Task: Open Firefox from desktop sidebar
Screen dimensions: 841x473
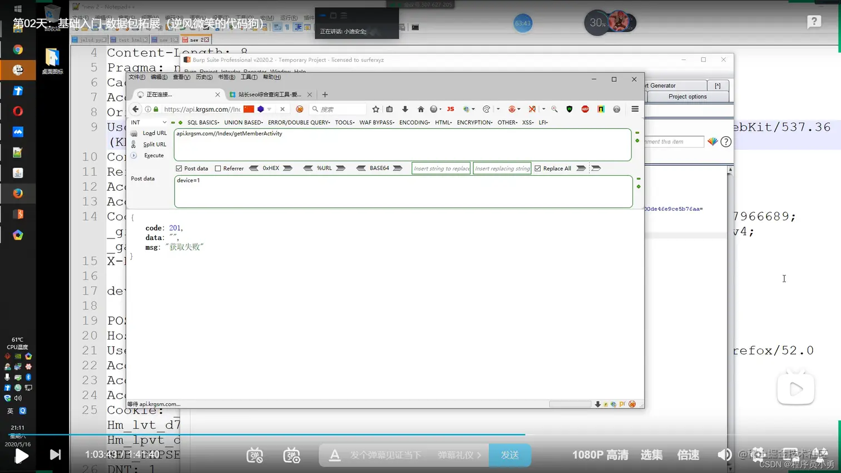Action: (18, 193)
